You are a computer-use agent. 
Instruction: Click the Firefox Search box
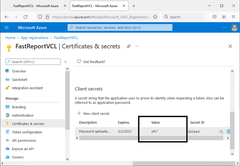(x=183, y=17)
